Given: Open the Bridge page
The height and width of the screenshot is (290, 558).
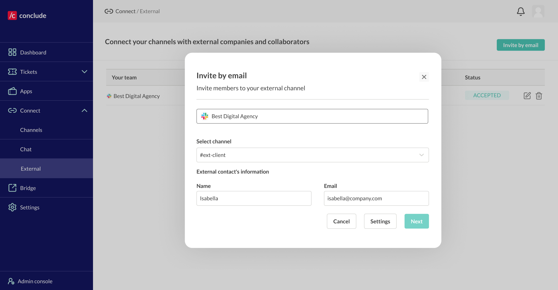Looking at the screenshot, I should 47,188.
